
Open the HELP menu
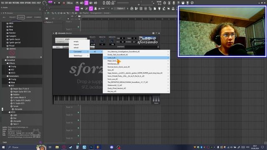tap(39, 3)
